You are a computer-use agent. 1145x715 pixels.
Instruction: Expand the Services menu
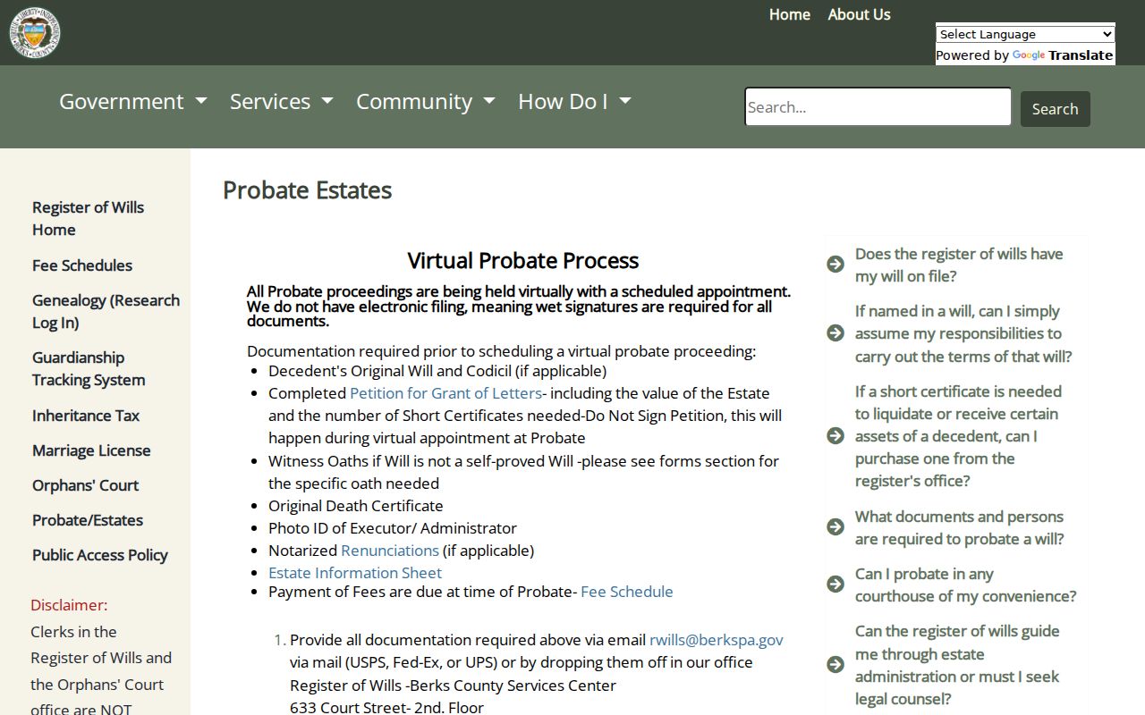pyautogui.click(x=282, y=101)
